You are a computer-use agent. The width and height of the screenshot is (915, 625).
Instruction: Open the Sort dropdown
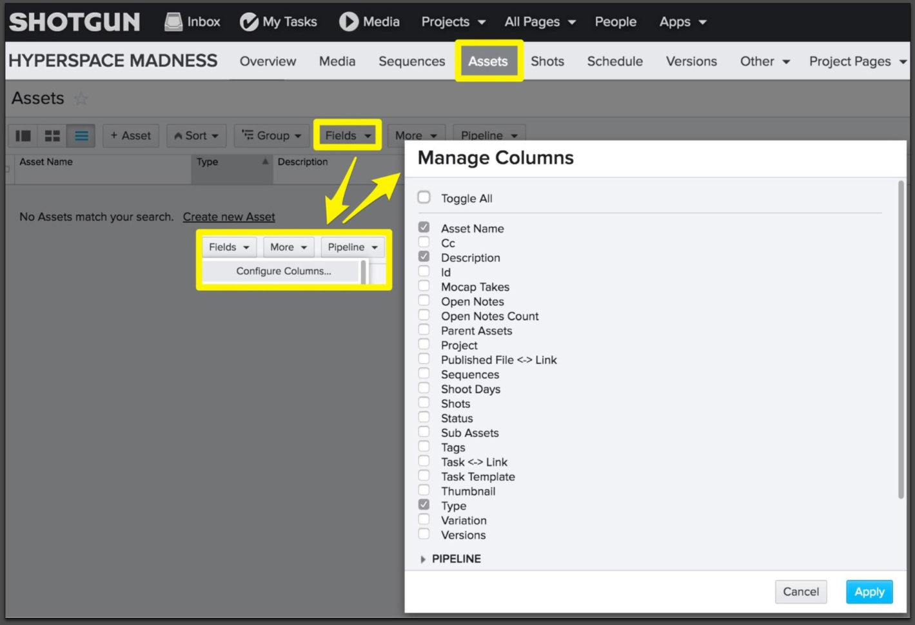195,135
